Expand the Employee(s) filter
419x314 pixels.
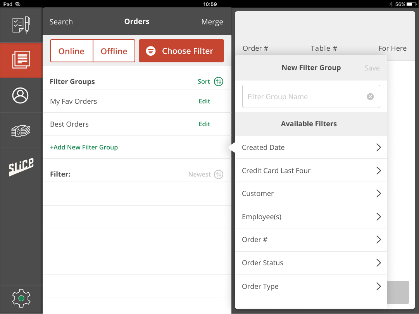click(x=310, y=216)
